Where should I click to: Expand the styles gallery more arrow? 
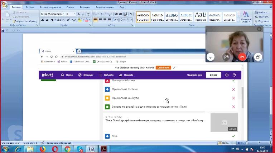[x=238, y=21]
